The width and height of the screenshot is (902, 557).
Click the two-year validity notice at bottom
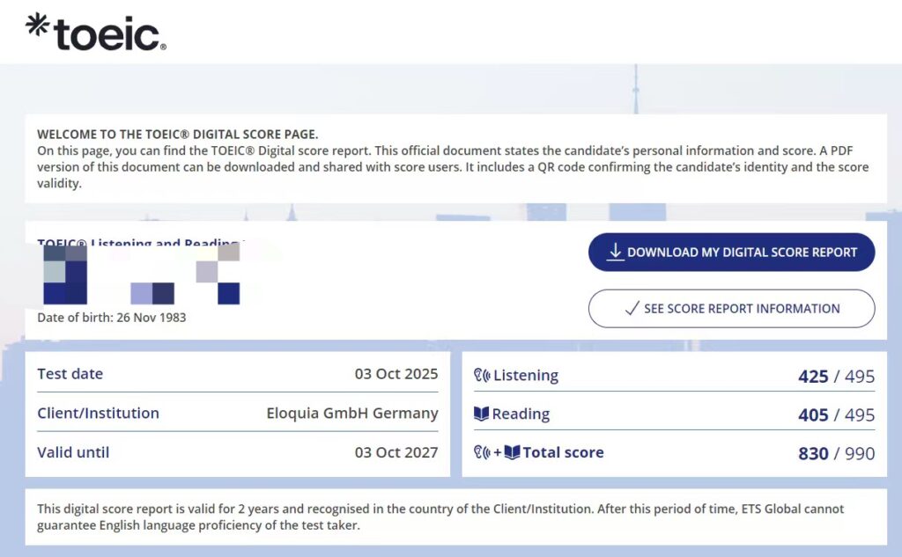pyautogui.click(x=440, y=517)
